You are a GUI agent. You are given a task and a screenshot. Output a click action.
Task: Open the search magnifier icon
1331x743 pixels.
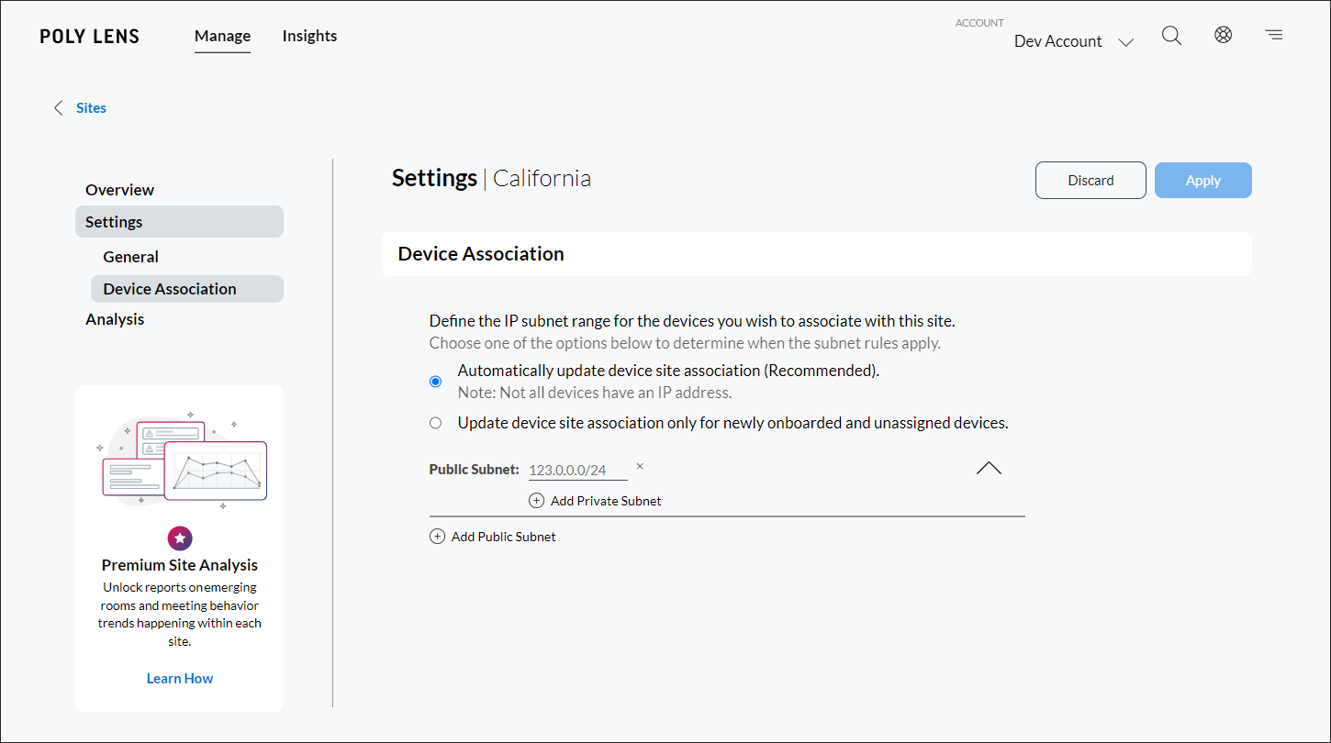click(x=1171, y=36)
